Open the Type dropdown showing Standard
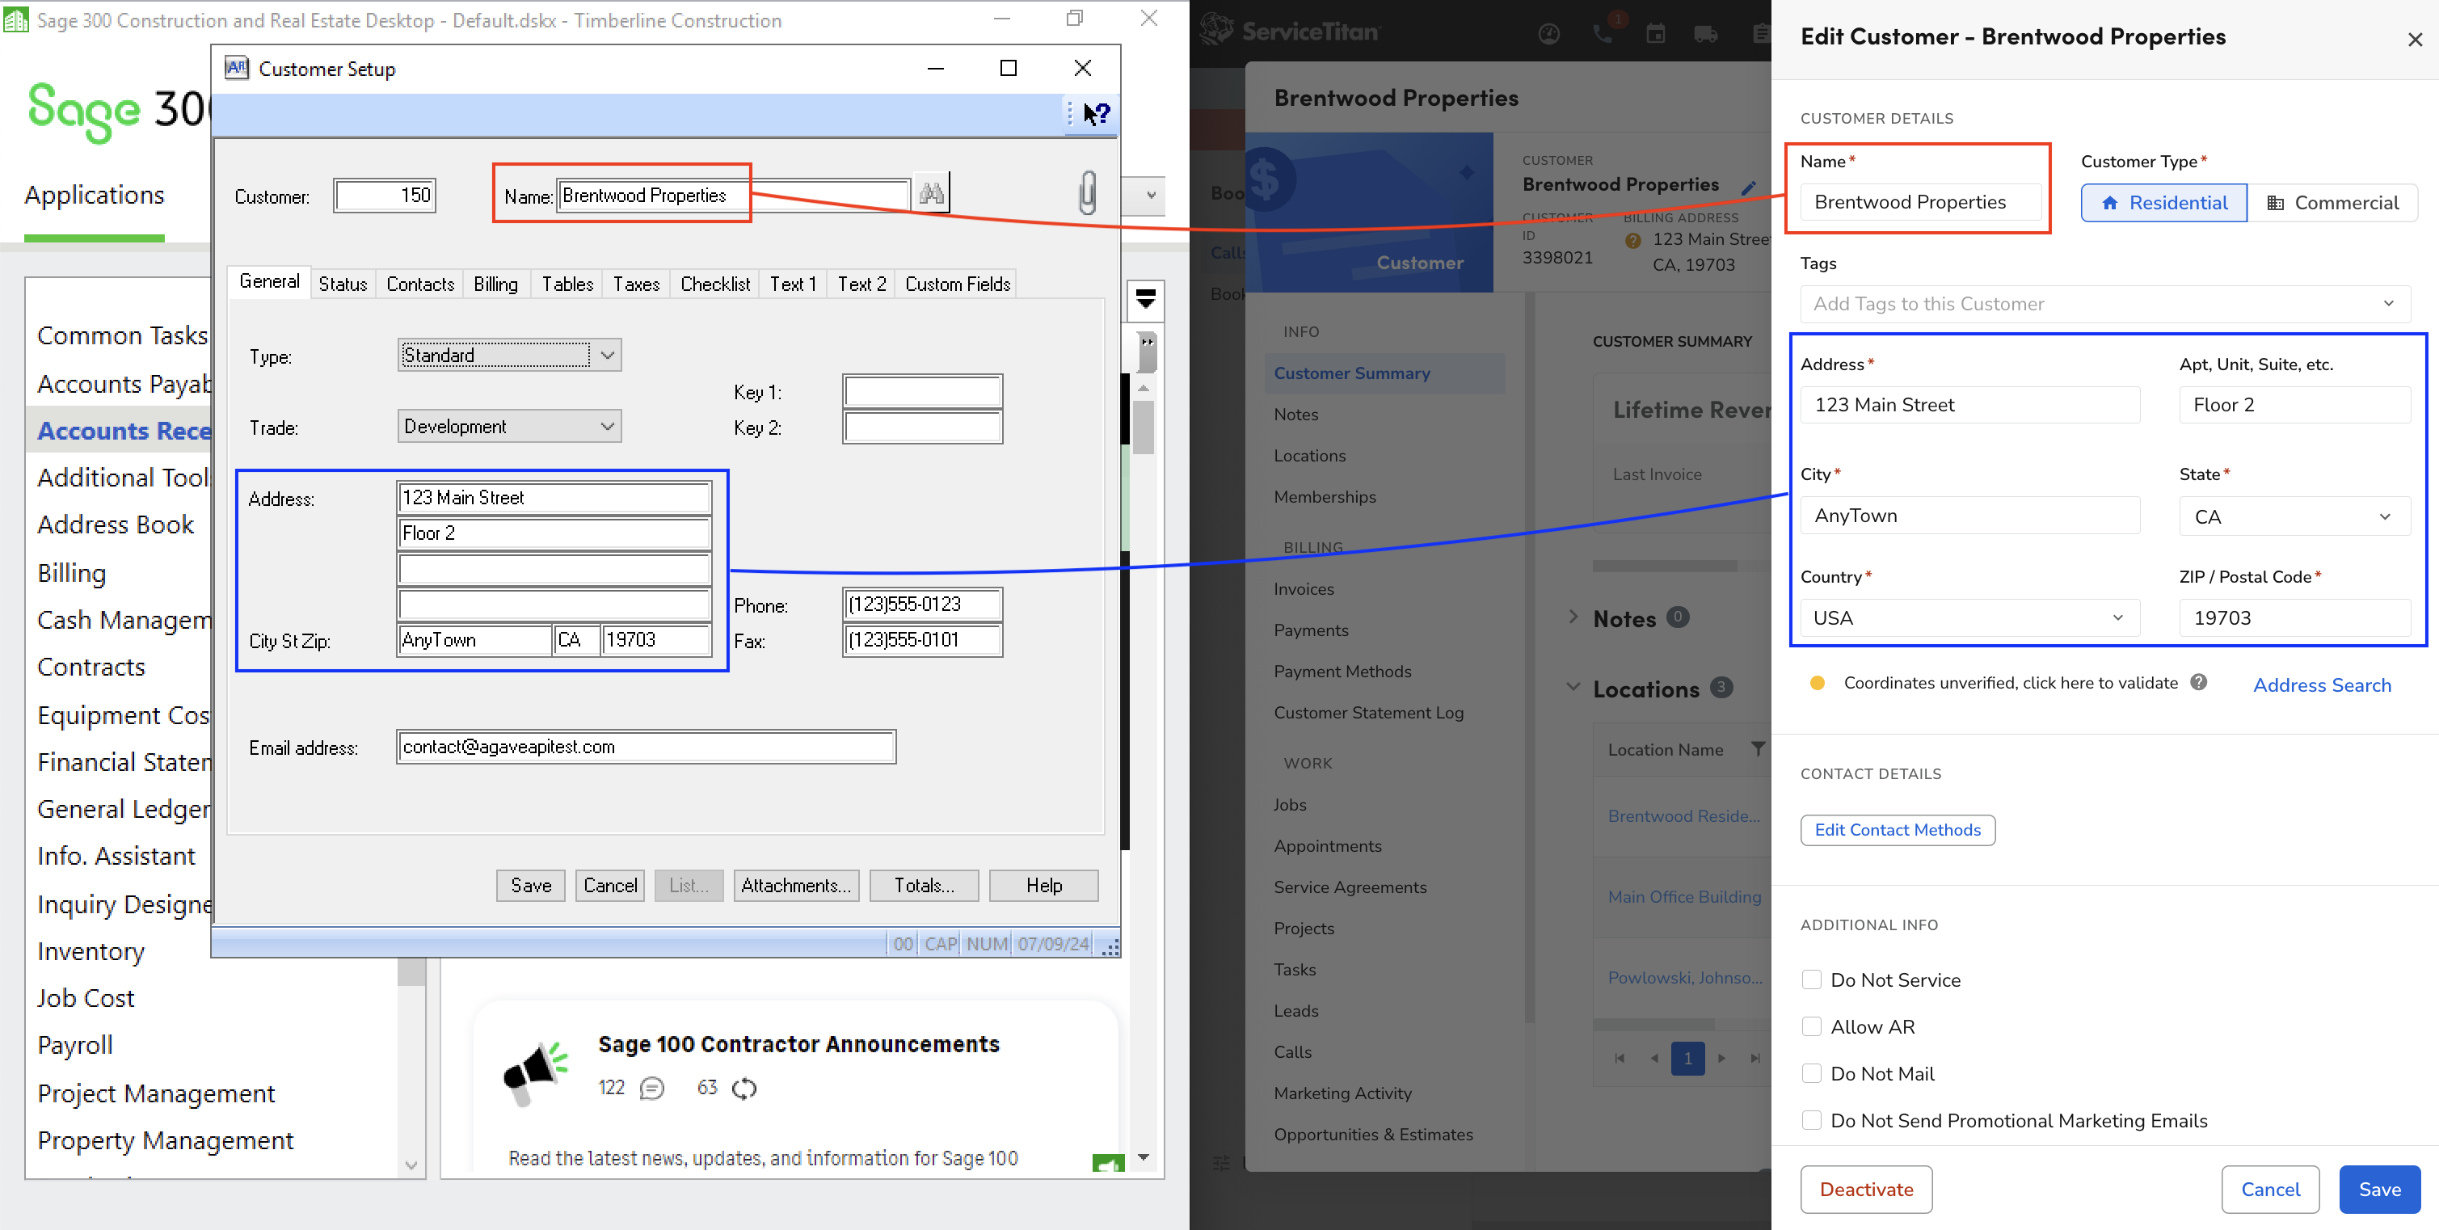 (x=509, y=354)
